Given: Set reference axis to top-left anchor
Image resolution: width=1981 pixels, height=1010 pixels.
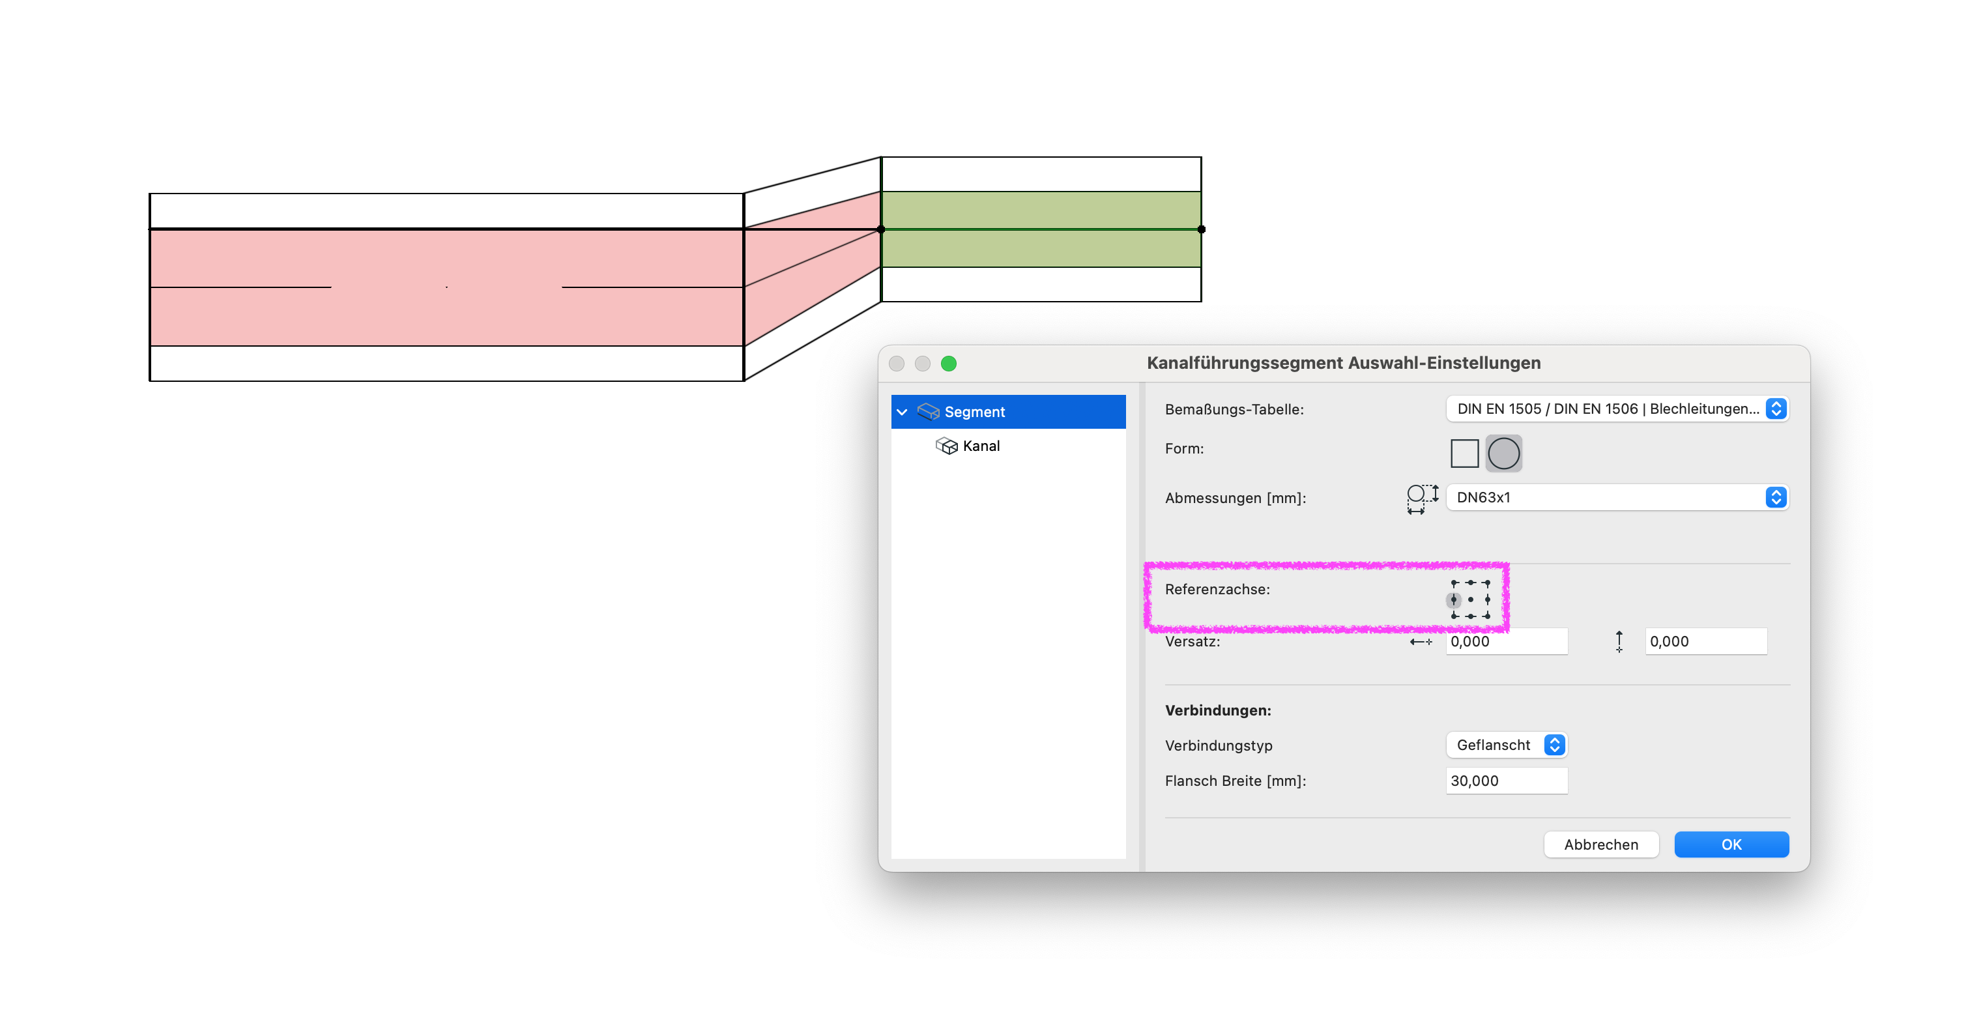Looking at the screenshot, I should coord(1454,583).
